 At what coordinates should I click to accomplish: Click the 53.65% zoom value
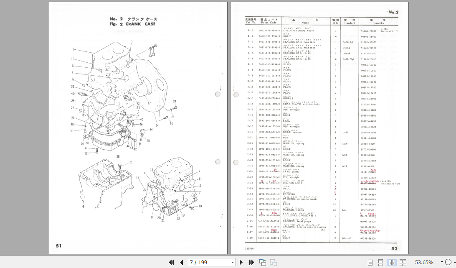[424, 263]
